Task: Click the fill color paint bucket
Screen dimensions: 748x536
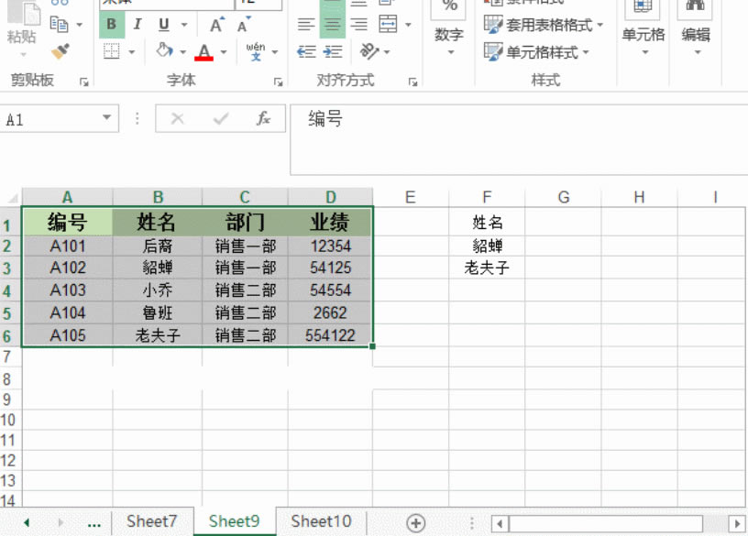Action: (x=165, y=50)
